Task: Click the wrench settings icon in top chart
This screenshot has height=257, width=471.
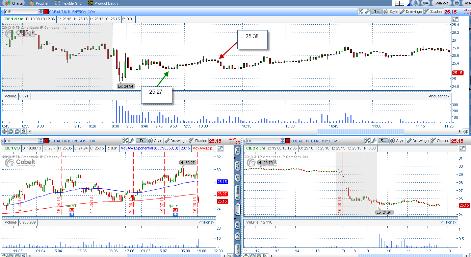Action: tap(367, 11)
